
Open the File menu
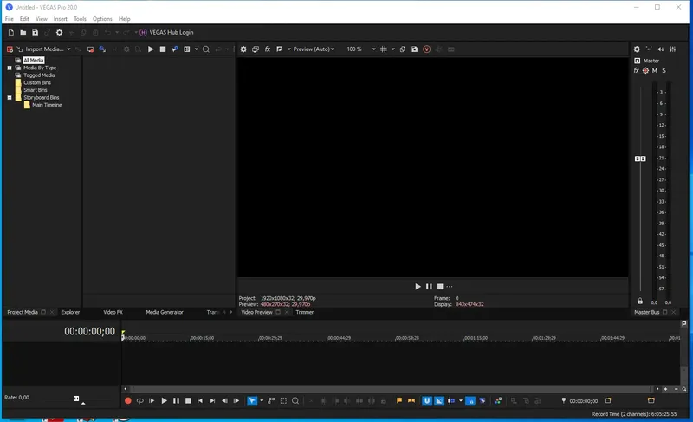point(10,19)
